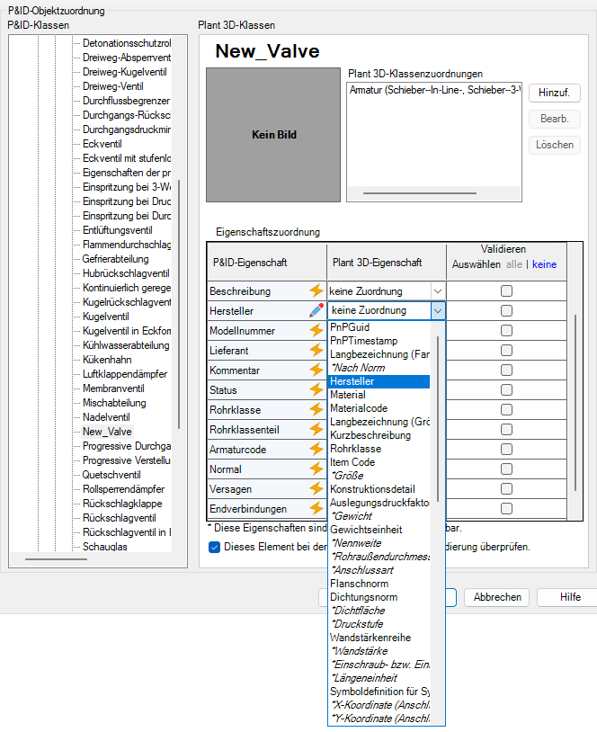This screenshot has height=732, width=597.
Task: Click the Abbrechen button
Action: pos(496,597)
